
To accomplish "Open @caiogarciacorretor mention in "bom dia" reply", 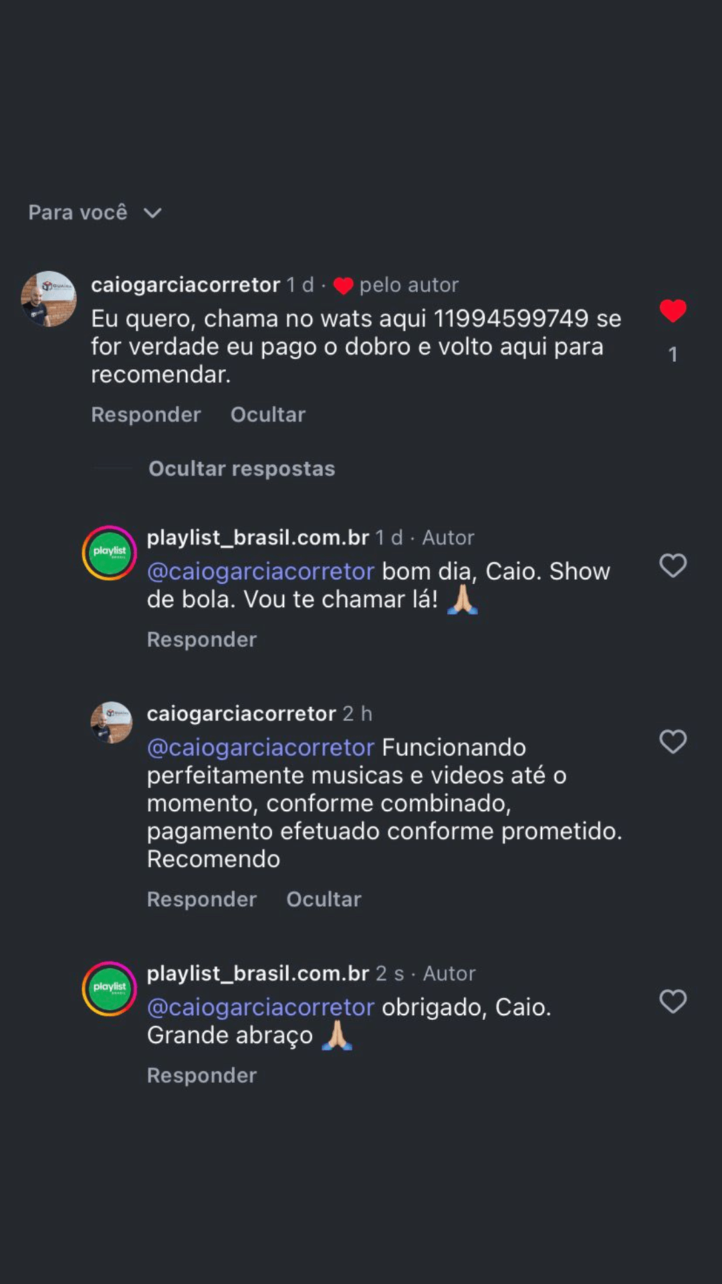I will pos(260,572).
